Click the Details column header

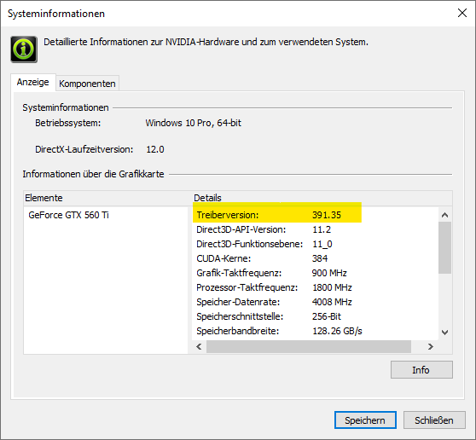click(x=322, y=198)
